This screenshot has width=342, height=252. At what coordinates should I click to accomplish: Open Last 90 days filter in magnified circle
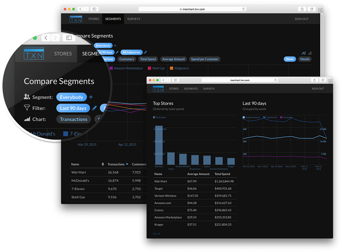click(73, 108)
